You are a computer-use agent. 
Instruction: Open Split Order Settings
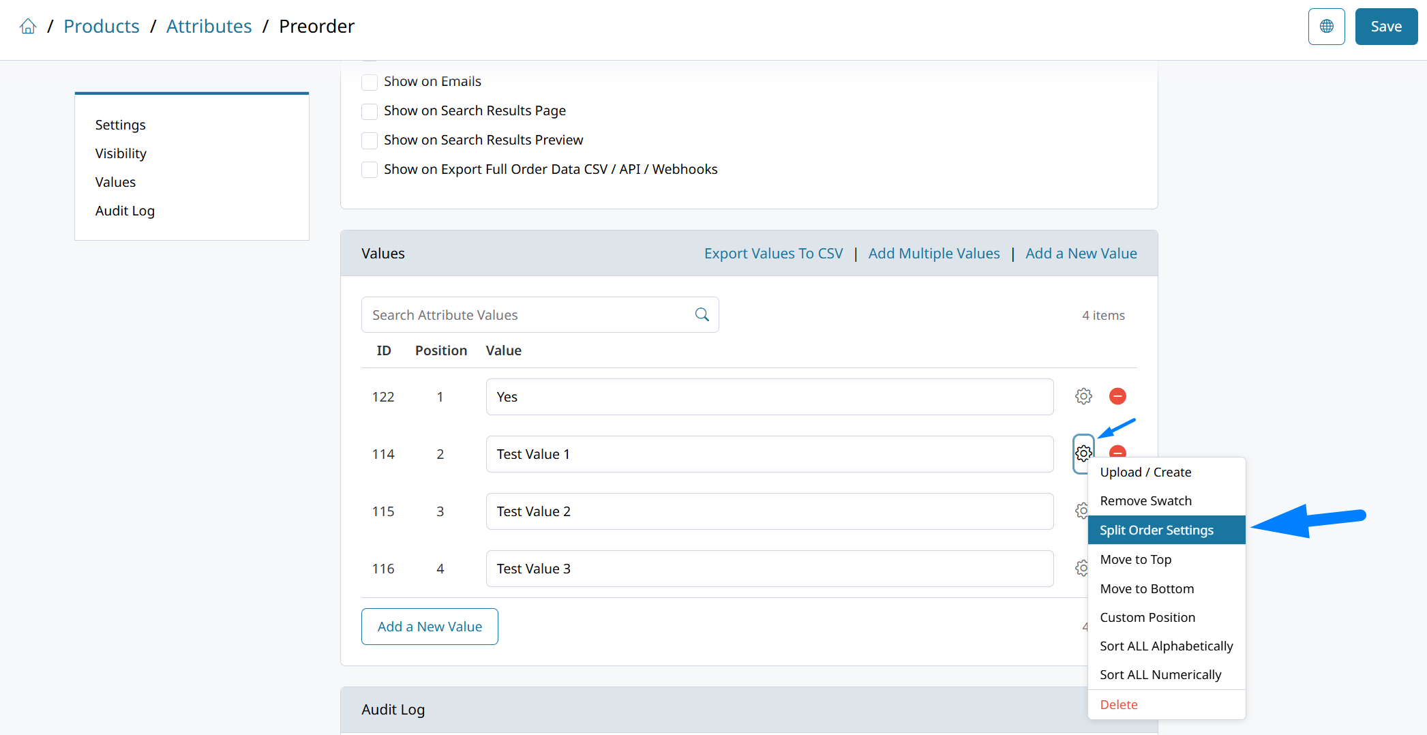pos(1166,530)
